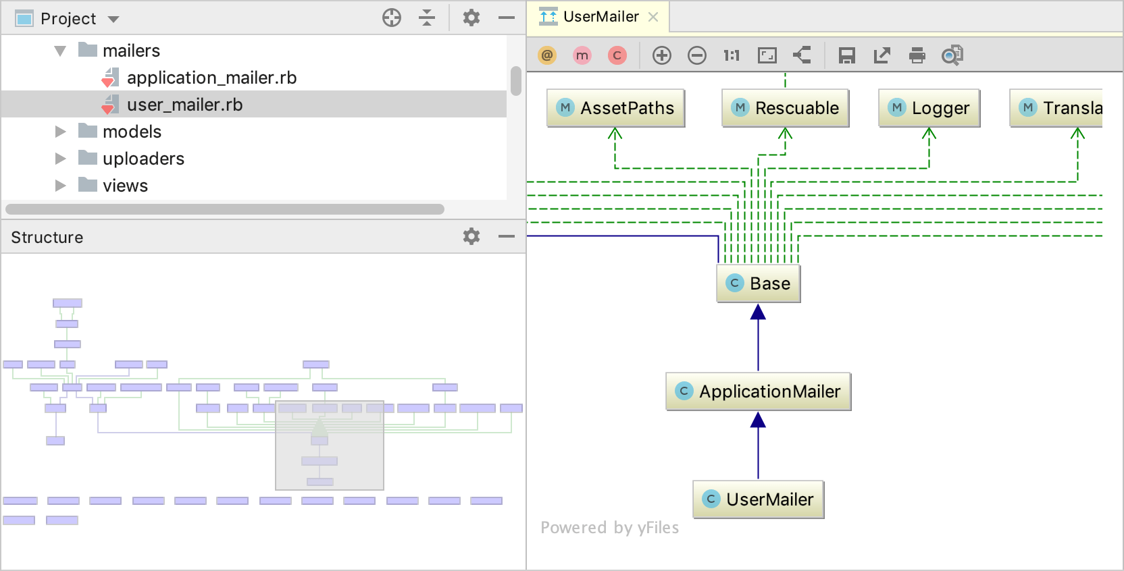Close the UserMailer tab

tap(653, 17)
